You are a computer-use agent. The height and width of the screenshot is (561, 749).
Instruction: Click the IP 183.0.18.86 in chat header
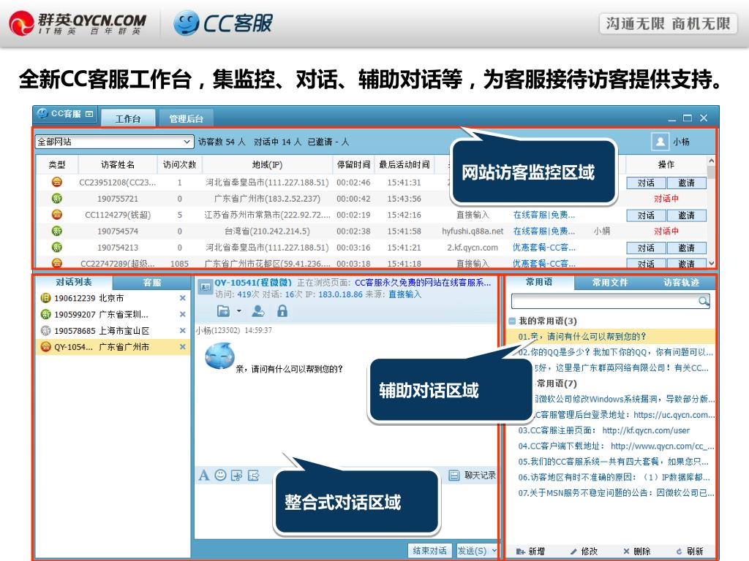(341, 294)
